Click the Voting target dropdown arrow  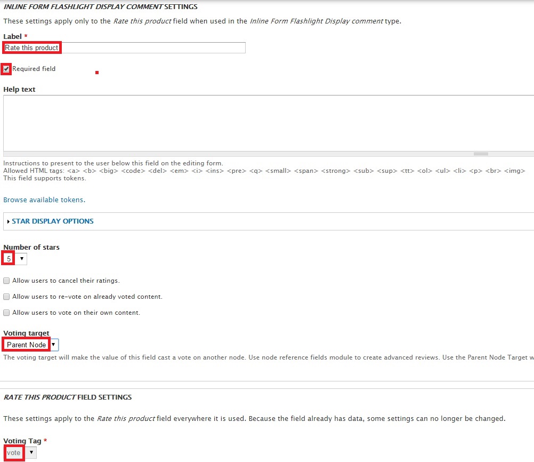point(53,344)
